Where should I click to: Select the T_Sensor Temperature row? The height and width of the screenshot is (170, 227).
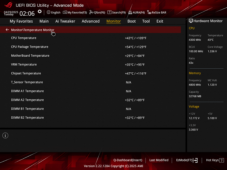90,82
